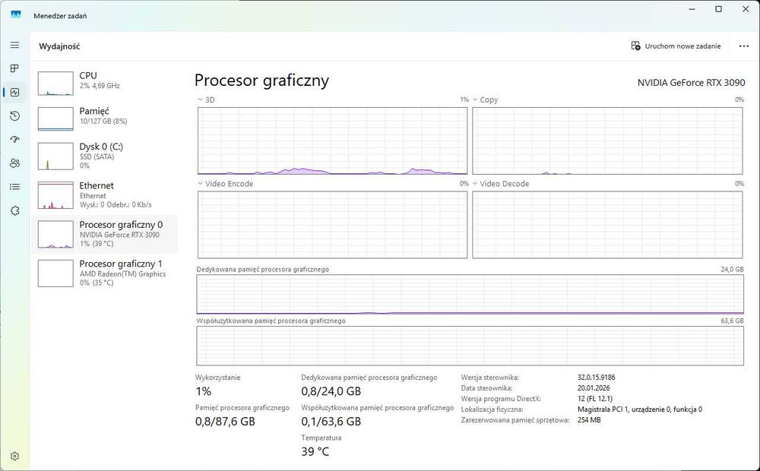Open the 3D engine dropdown
Viewport: 760px width, 471px height.
coord(207,100)
